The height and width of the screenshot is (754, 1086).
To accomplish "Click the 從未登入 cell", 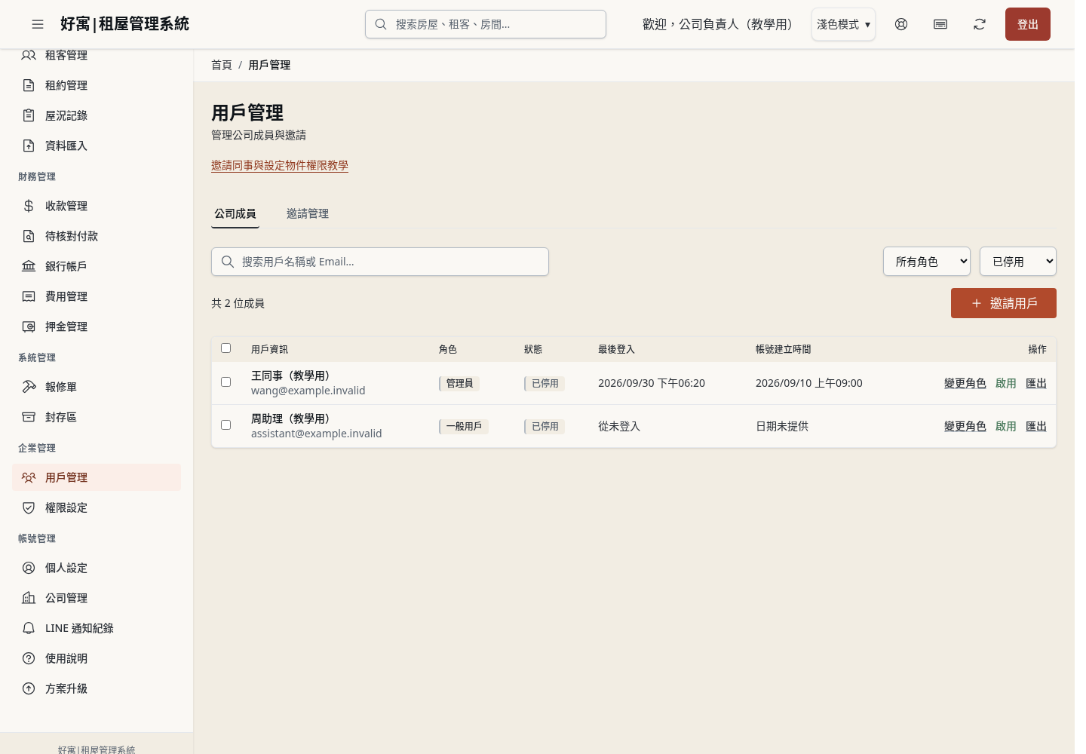I will point(619,426).
